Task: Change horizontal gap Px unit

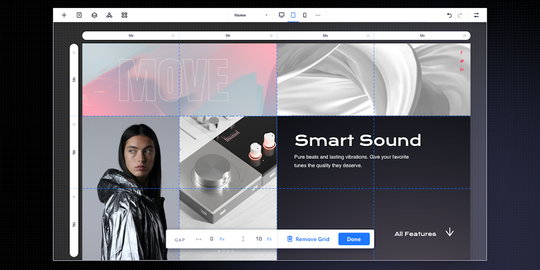Action: tap(222, 239)
